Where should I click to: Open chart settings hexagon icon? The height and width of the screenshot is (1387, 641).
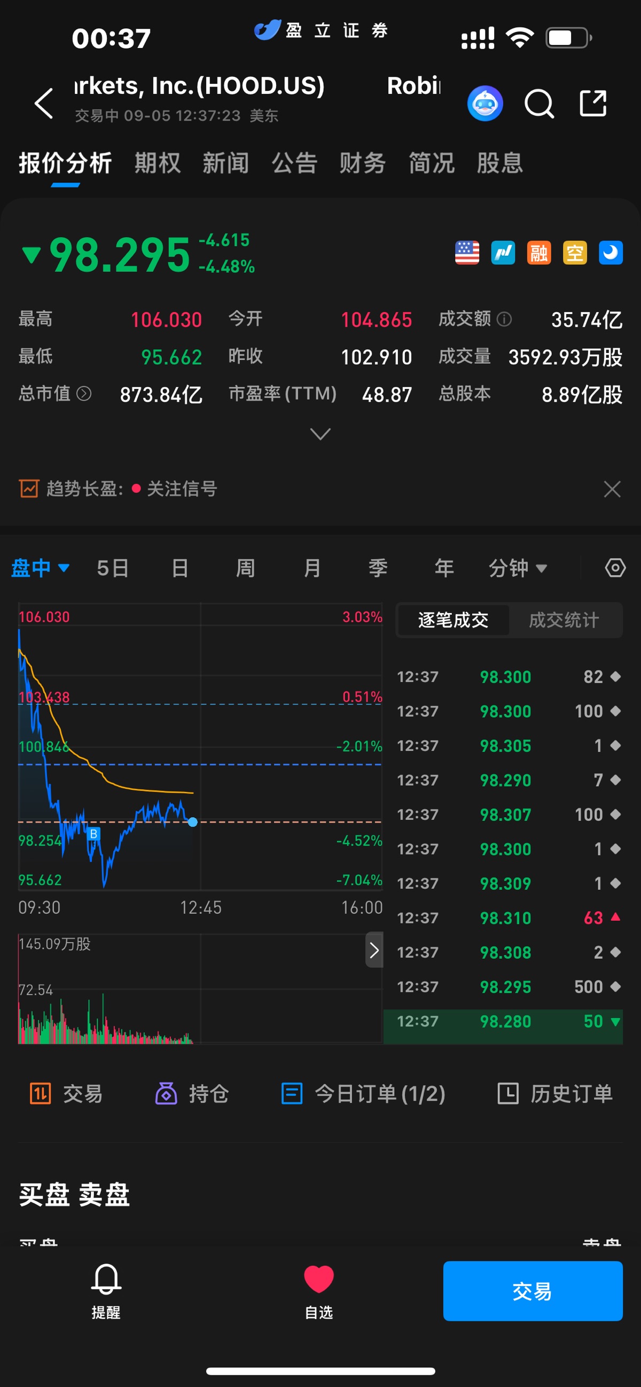[x=615, y=568]
